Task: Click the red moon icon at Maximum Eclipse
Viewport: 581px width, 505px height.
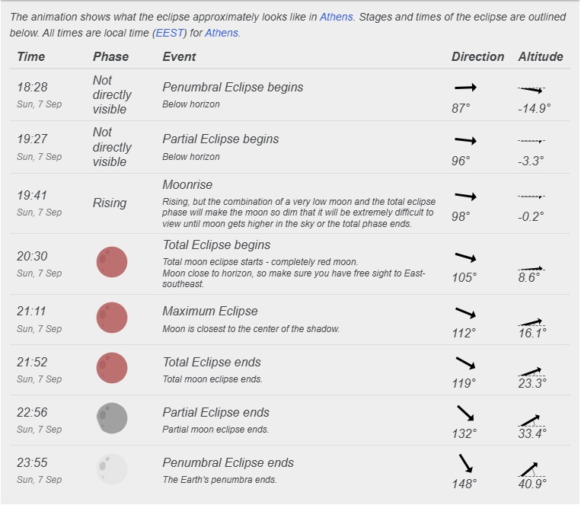Action: pyautogui.click(x=112, y=318)
